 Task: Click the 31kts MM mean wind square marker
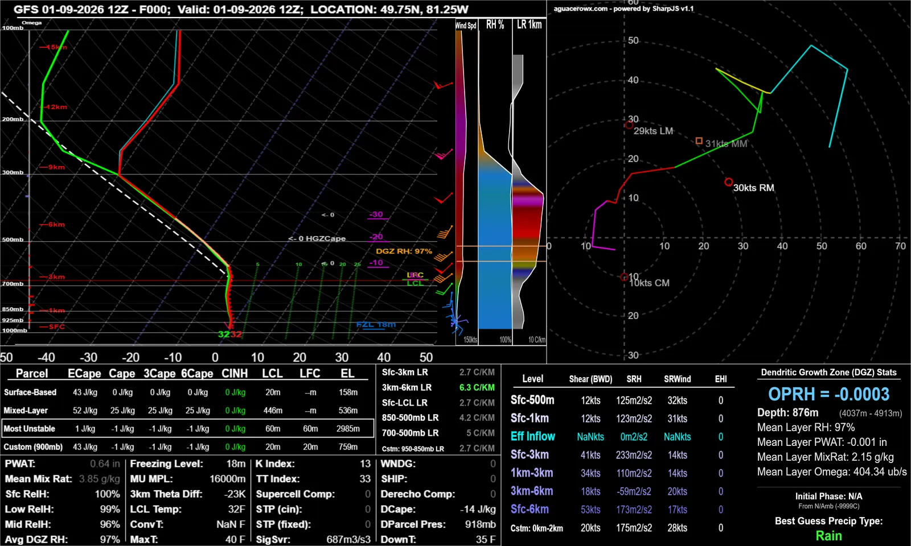tap(699, 140)
